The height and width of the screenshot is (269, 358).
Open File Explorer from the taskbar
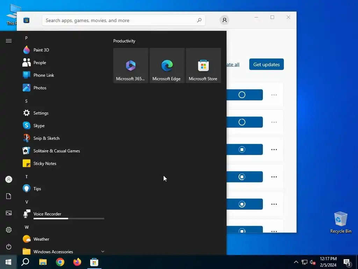click(43, 262)
